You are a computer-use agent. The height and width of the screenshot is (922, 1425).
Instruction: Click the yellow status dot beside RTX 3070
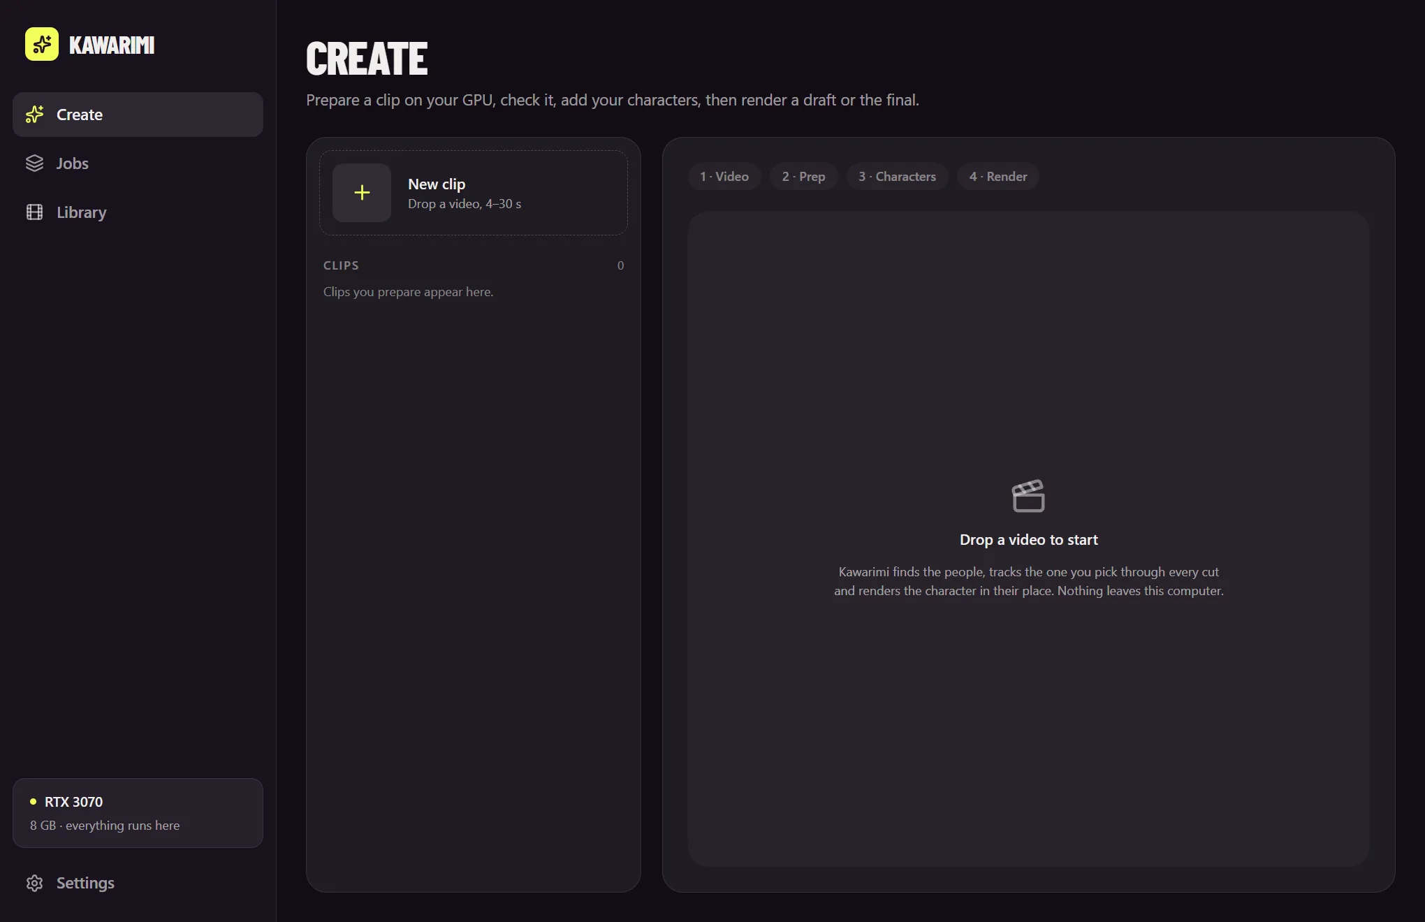point(33,801)
